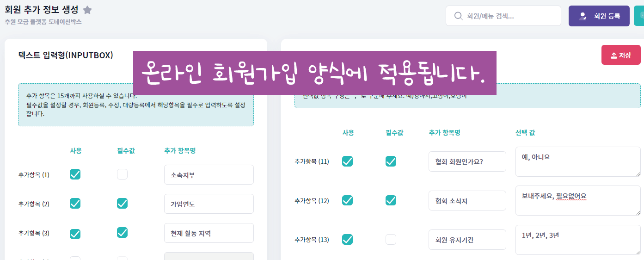The image size is (644, 260).
Task: Click the 보내주세요, 필요없어요 values textarea
Action: tap(577, 200)
